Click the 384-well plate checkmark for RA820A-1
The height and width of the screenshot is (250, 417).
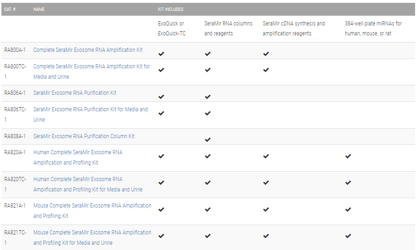(348, 156)
